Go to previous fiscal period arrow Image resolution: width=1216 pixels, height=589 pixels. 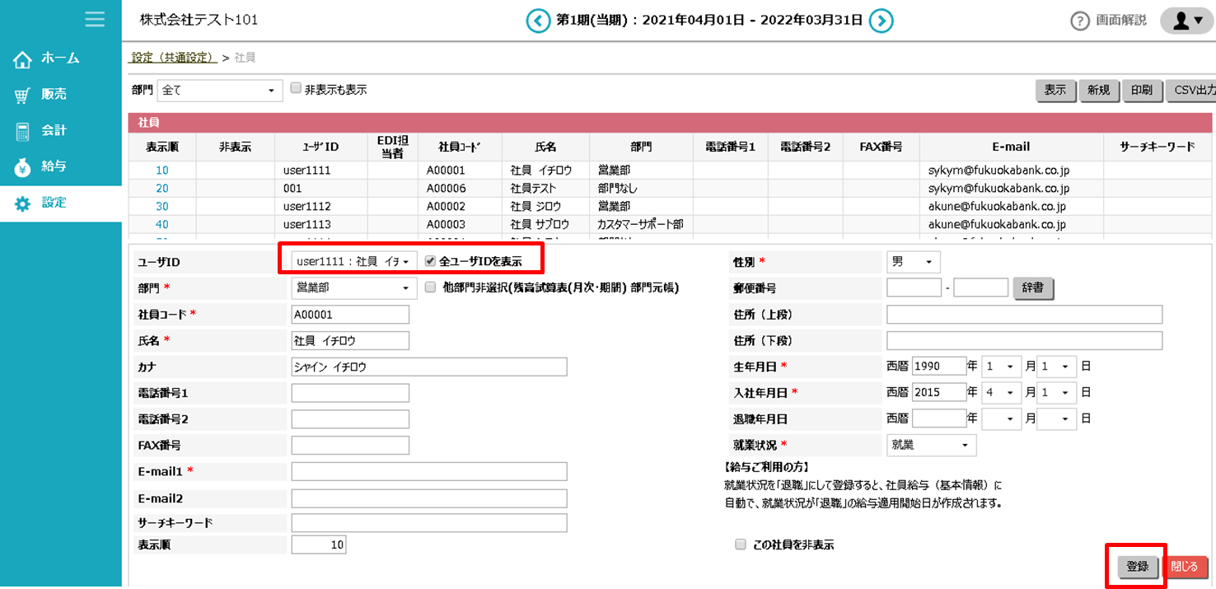[538, 21]
